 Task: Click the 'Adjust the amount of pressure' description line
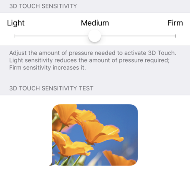click(93, 53)
